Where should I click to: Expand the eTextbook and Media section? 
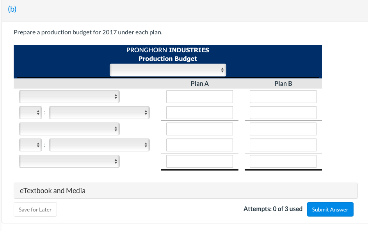52,190
